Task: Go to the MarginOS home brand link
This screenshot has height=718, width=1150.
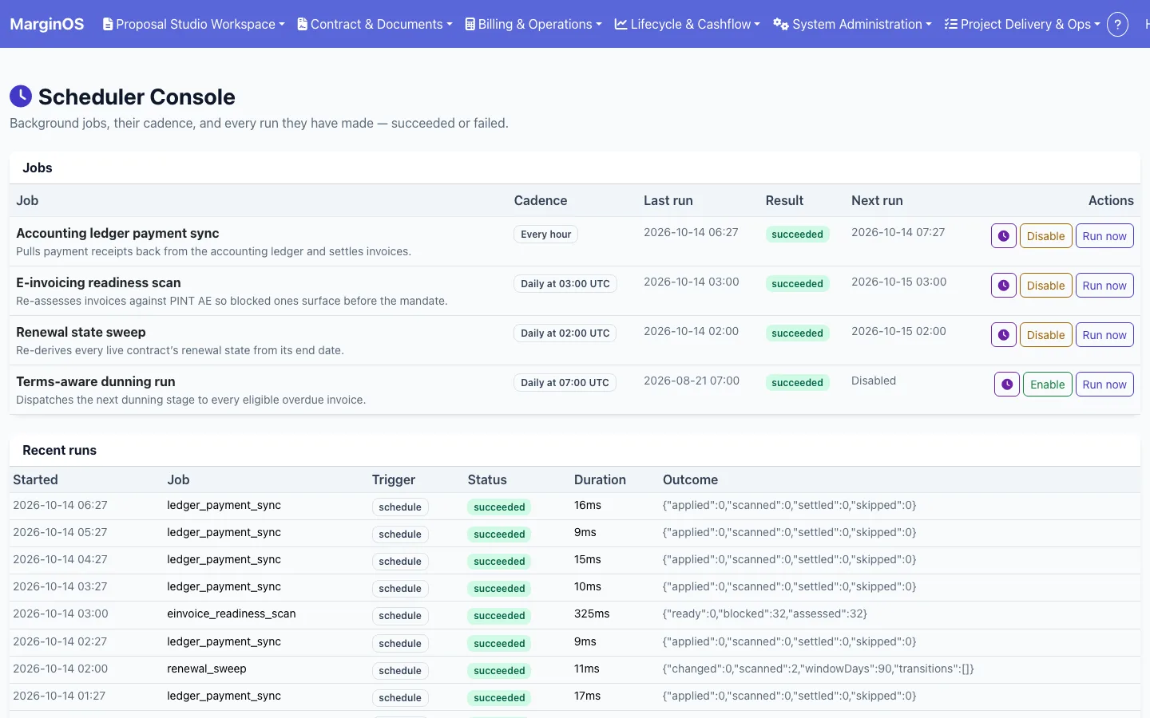Action: click(x=46, y=24)
